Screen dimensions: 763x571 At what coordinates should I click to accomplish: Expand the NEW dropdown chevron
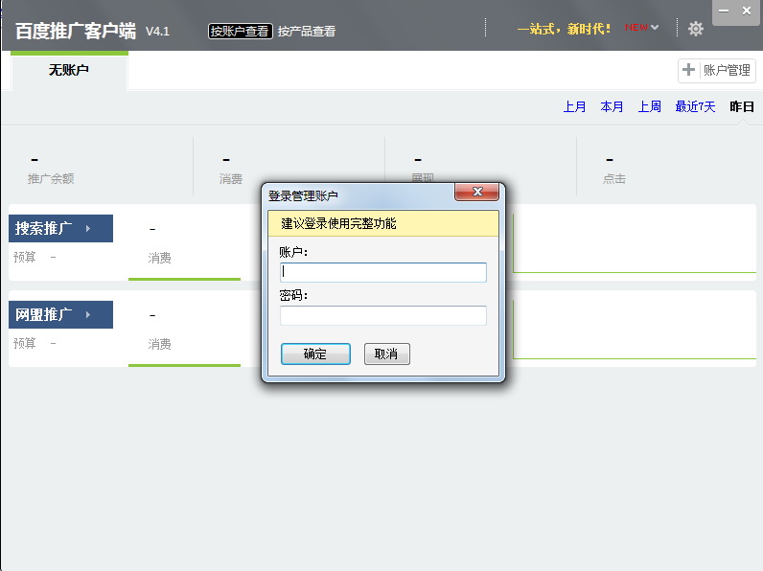(655, 28)
